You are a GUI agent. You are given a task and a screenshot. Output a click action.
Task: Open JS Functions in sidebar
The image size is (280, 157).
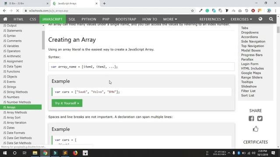point(12,72)
